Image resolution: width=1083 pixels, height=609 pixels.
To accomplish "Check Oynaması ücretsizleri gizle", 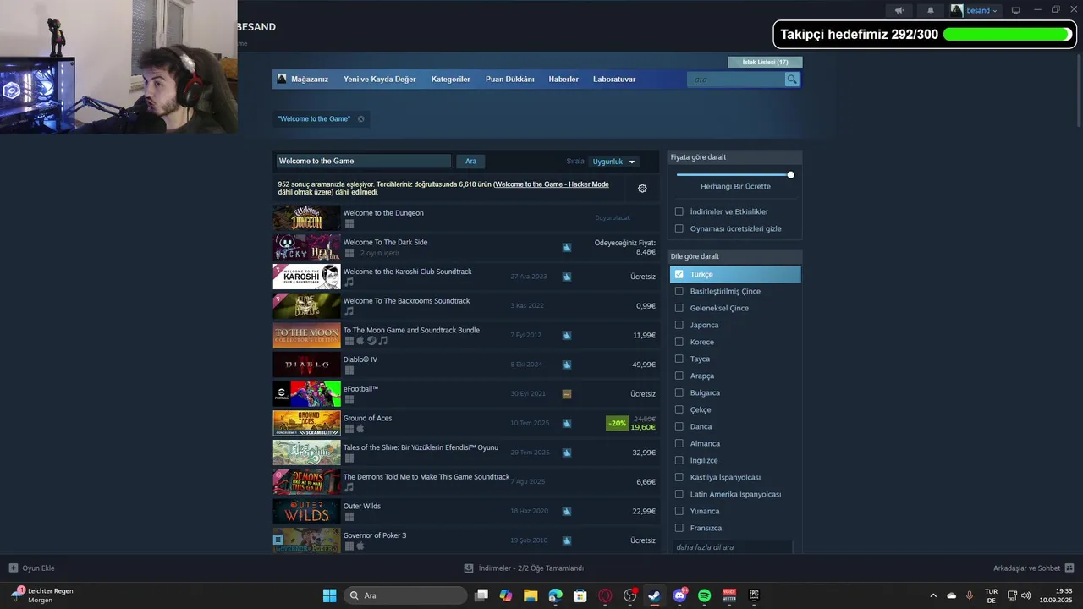I will pos(679,228).
